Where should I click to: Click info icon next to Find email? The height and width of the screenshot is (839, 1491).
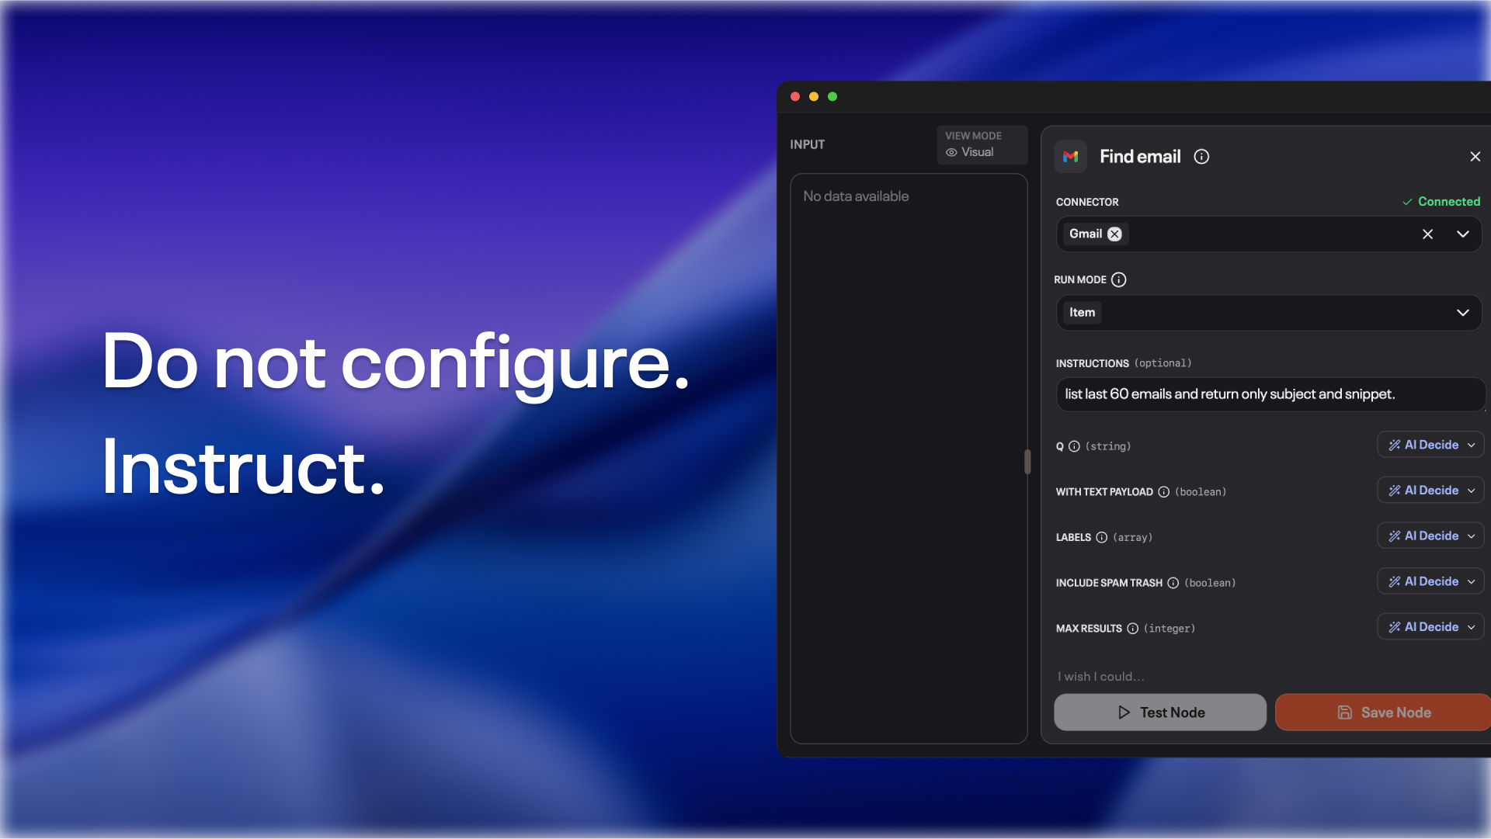[1201, 157]
